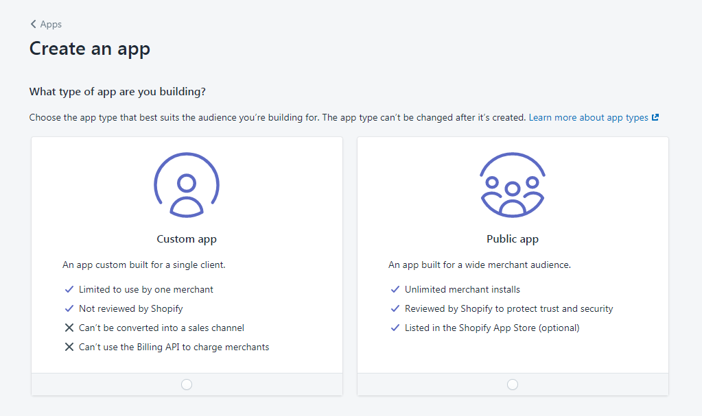Viewport: 702px width, 416px height.
Task: Click the Custom app person icon
Action: click(186, 184)
